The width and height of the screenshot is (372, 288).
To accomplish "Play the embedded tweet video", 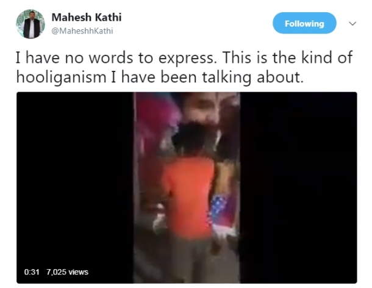I will click(187, 187).
